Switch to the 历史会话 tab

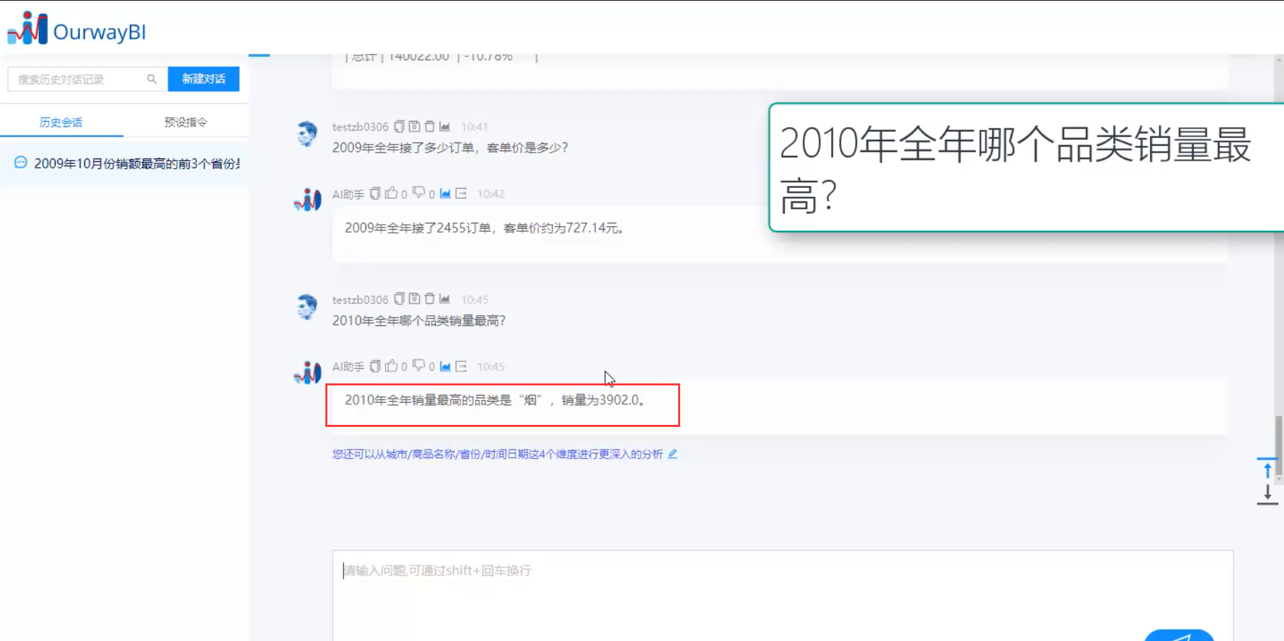tap(61, 122)
